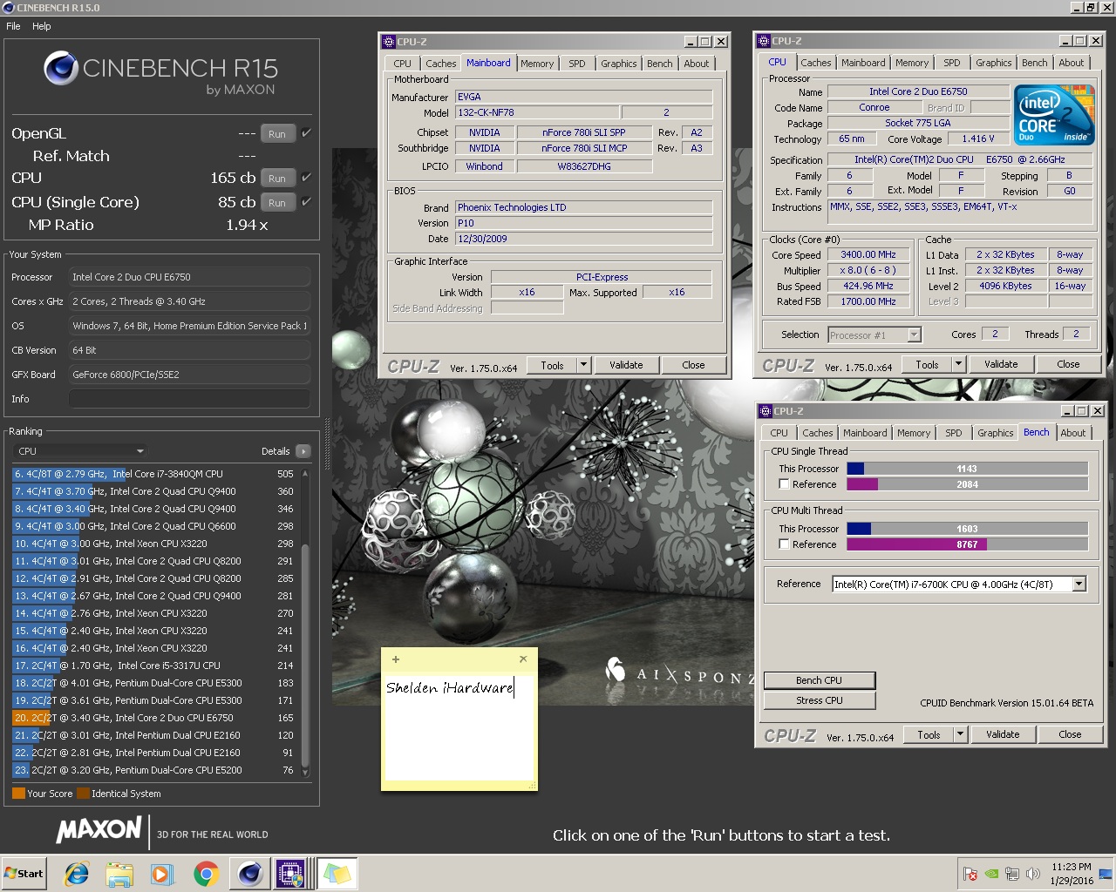Viewport: 1116px width, 892px height.
Task: Click the MAXON logo at bottom
Action: (99, 830)
